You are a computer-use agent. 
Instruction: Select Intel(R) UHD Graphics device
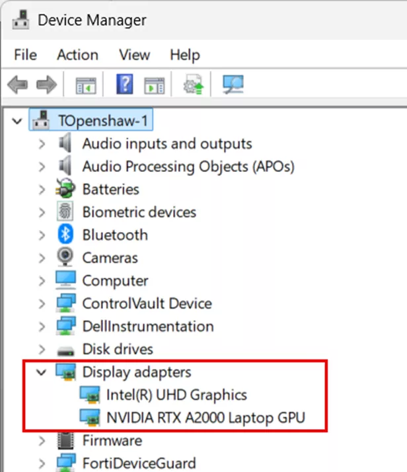coord(176,395)
